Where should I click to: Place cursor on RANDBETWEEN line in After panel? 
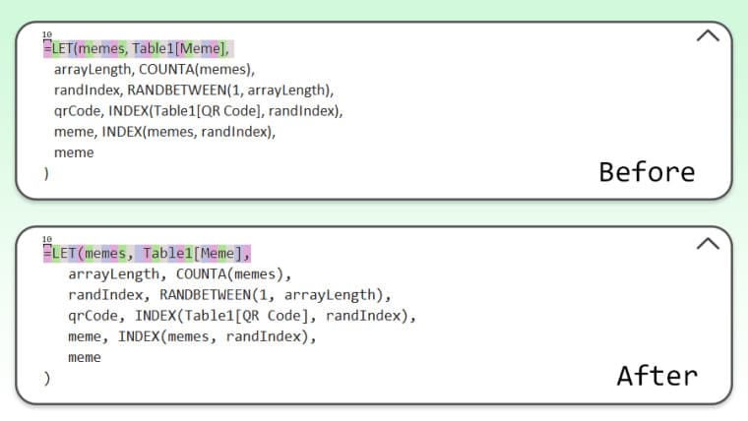click(x=228, y=294)
